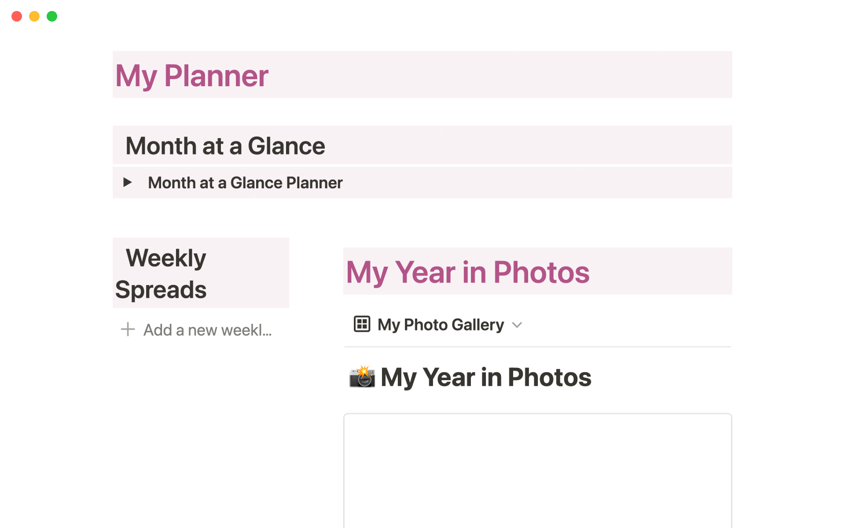This screenshot has height=528, width=845.
Task: Click the plus icon next to Add a new weekly
Action: 128,329
